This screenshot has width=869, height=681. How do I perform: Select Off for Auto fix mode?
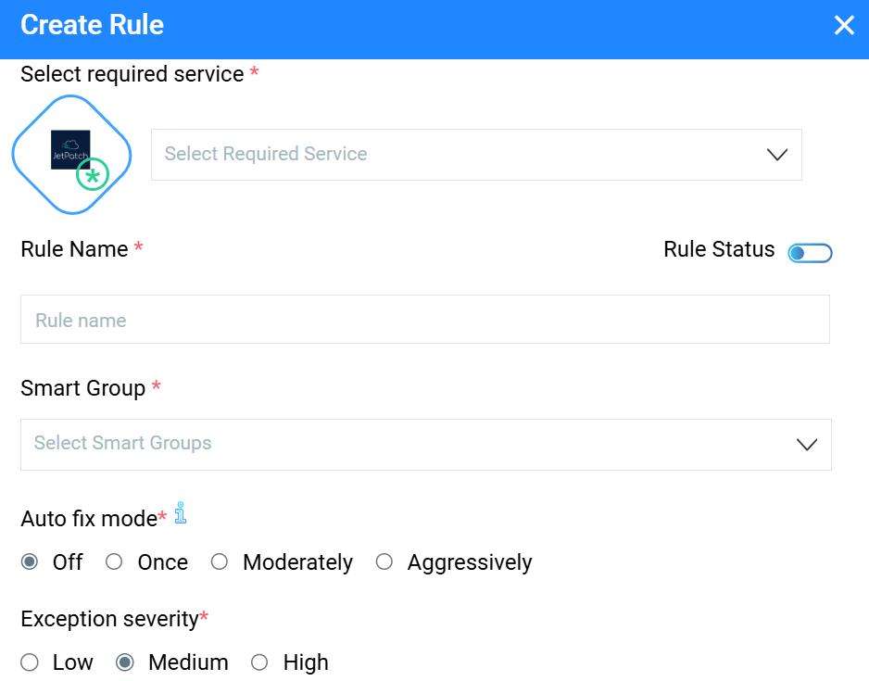click(x=31, y=562)
